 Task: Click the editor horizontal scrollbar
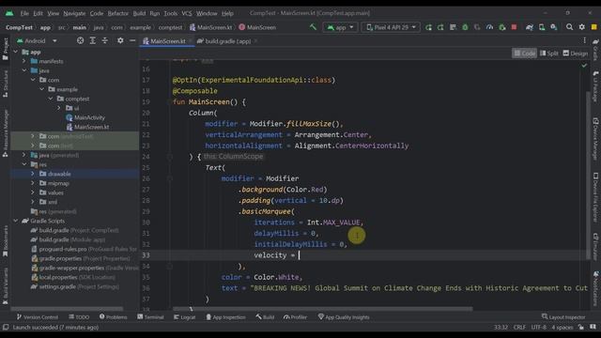323,309
